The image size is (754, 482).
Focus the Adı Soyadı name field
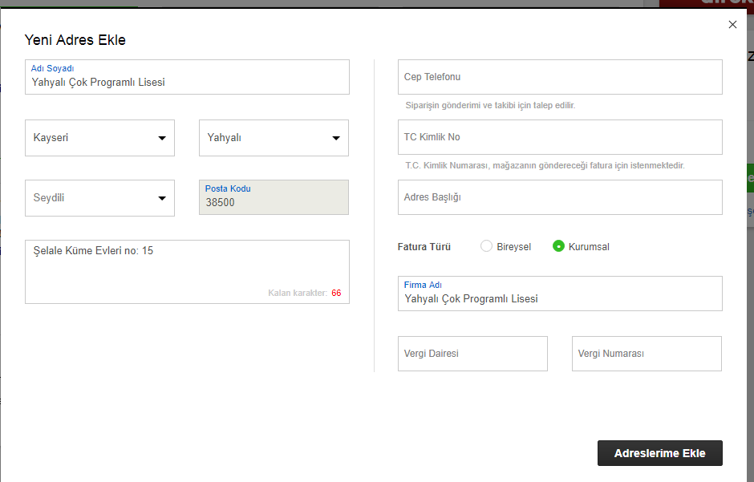click(187, 81)
